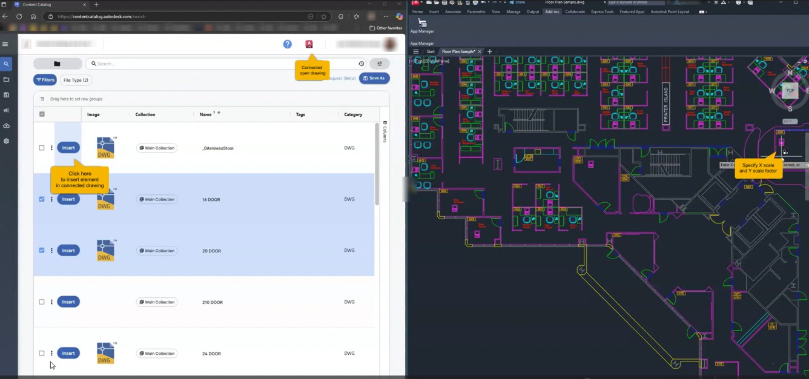
Task: Click browser refresh button
Action: (x=19, y=16)
